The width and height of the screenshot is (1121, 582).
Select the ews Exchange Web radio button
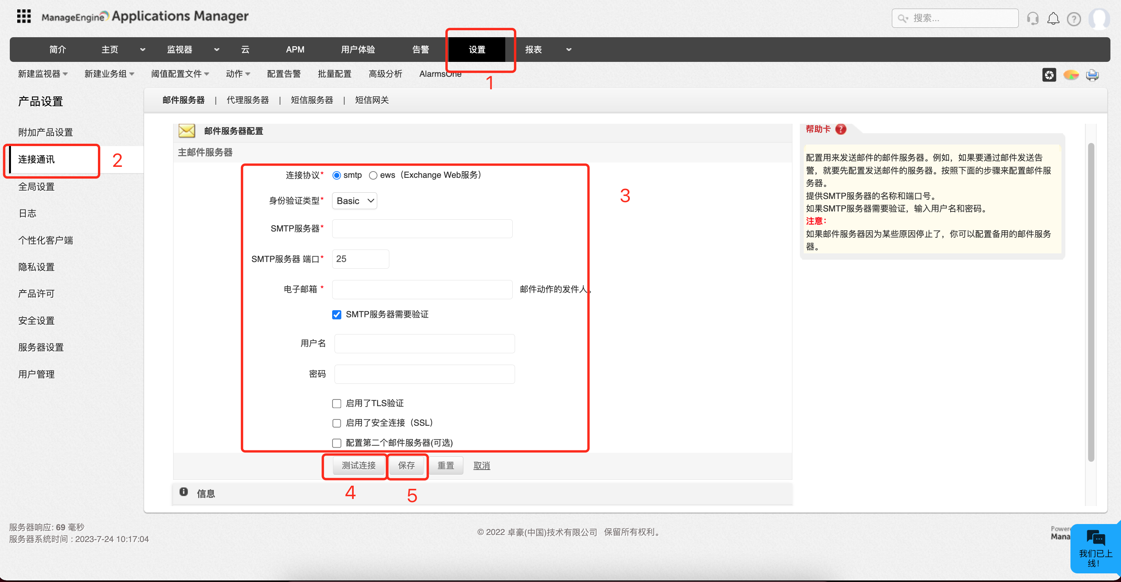[373, 175]
